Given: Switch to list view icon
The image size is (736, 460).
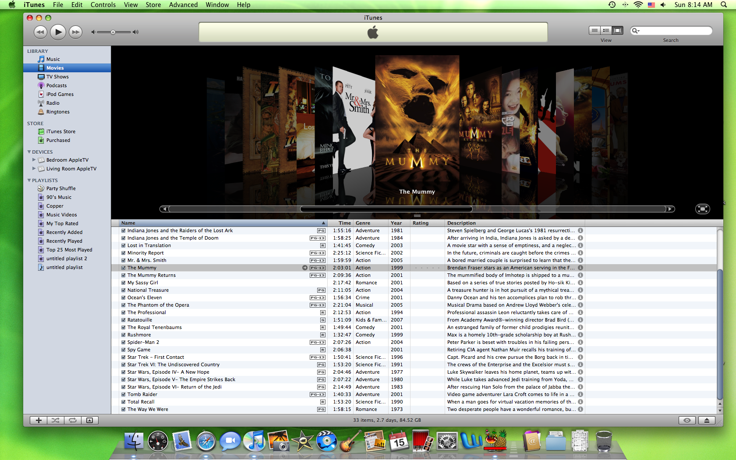Looking at the screenshot, I should tap(594, 30).
